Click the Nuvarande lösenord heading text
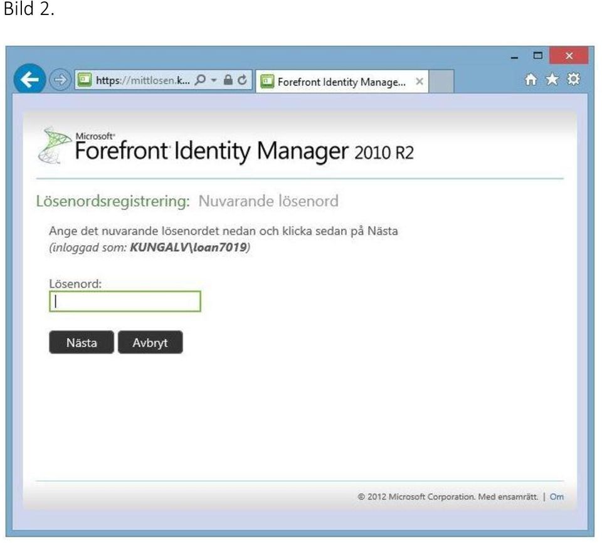 click(x=268, y=201)
